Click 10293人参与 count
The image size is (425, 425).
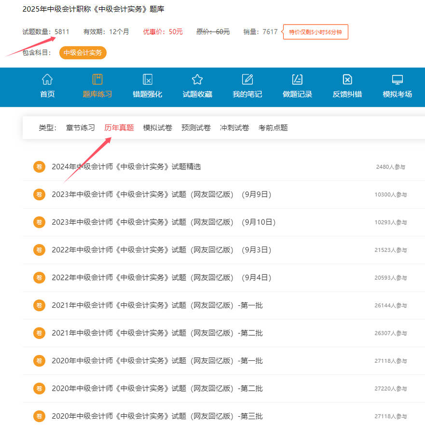(391, 222)
